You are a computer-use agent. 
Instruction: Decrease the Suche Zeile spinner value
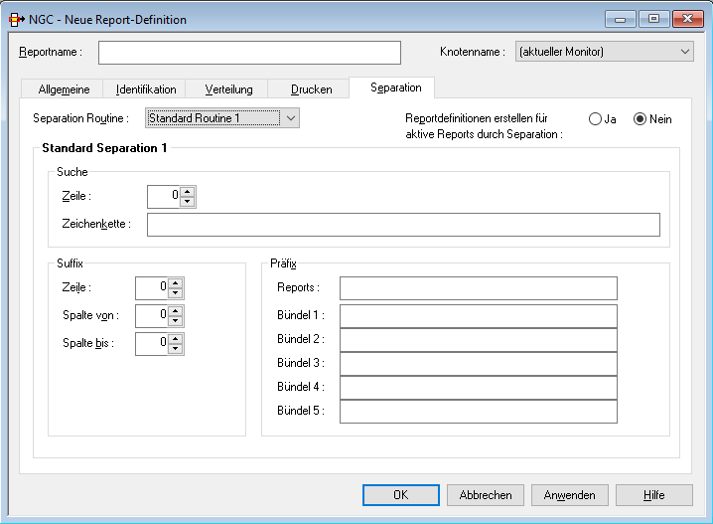(x=188, y=202)
